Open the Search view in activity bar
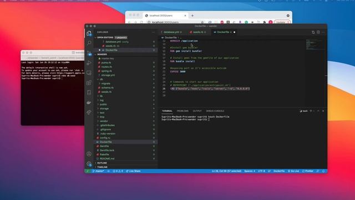 89,43
